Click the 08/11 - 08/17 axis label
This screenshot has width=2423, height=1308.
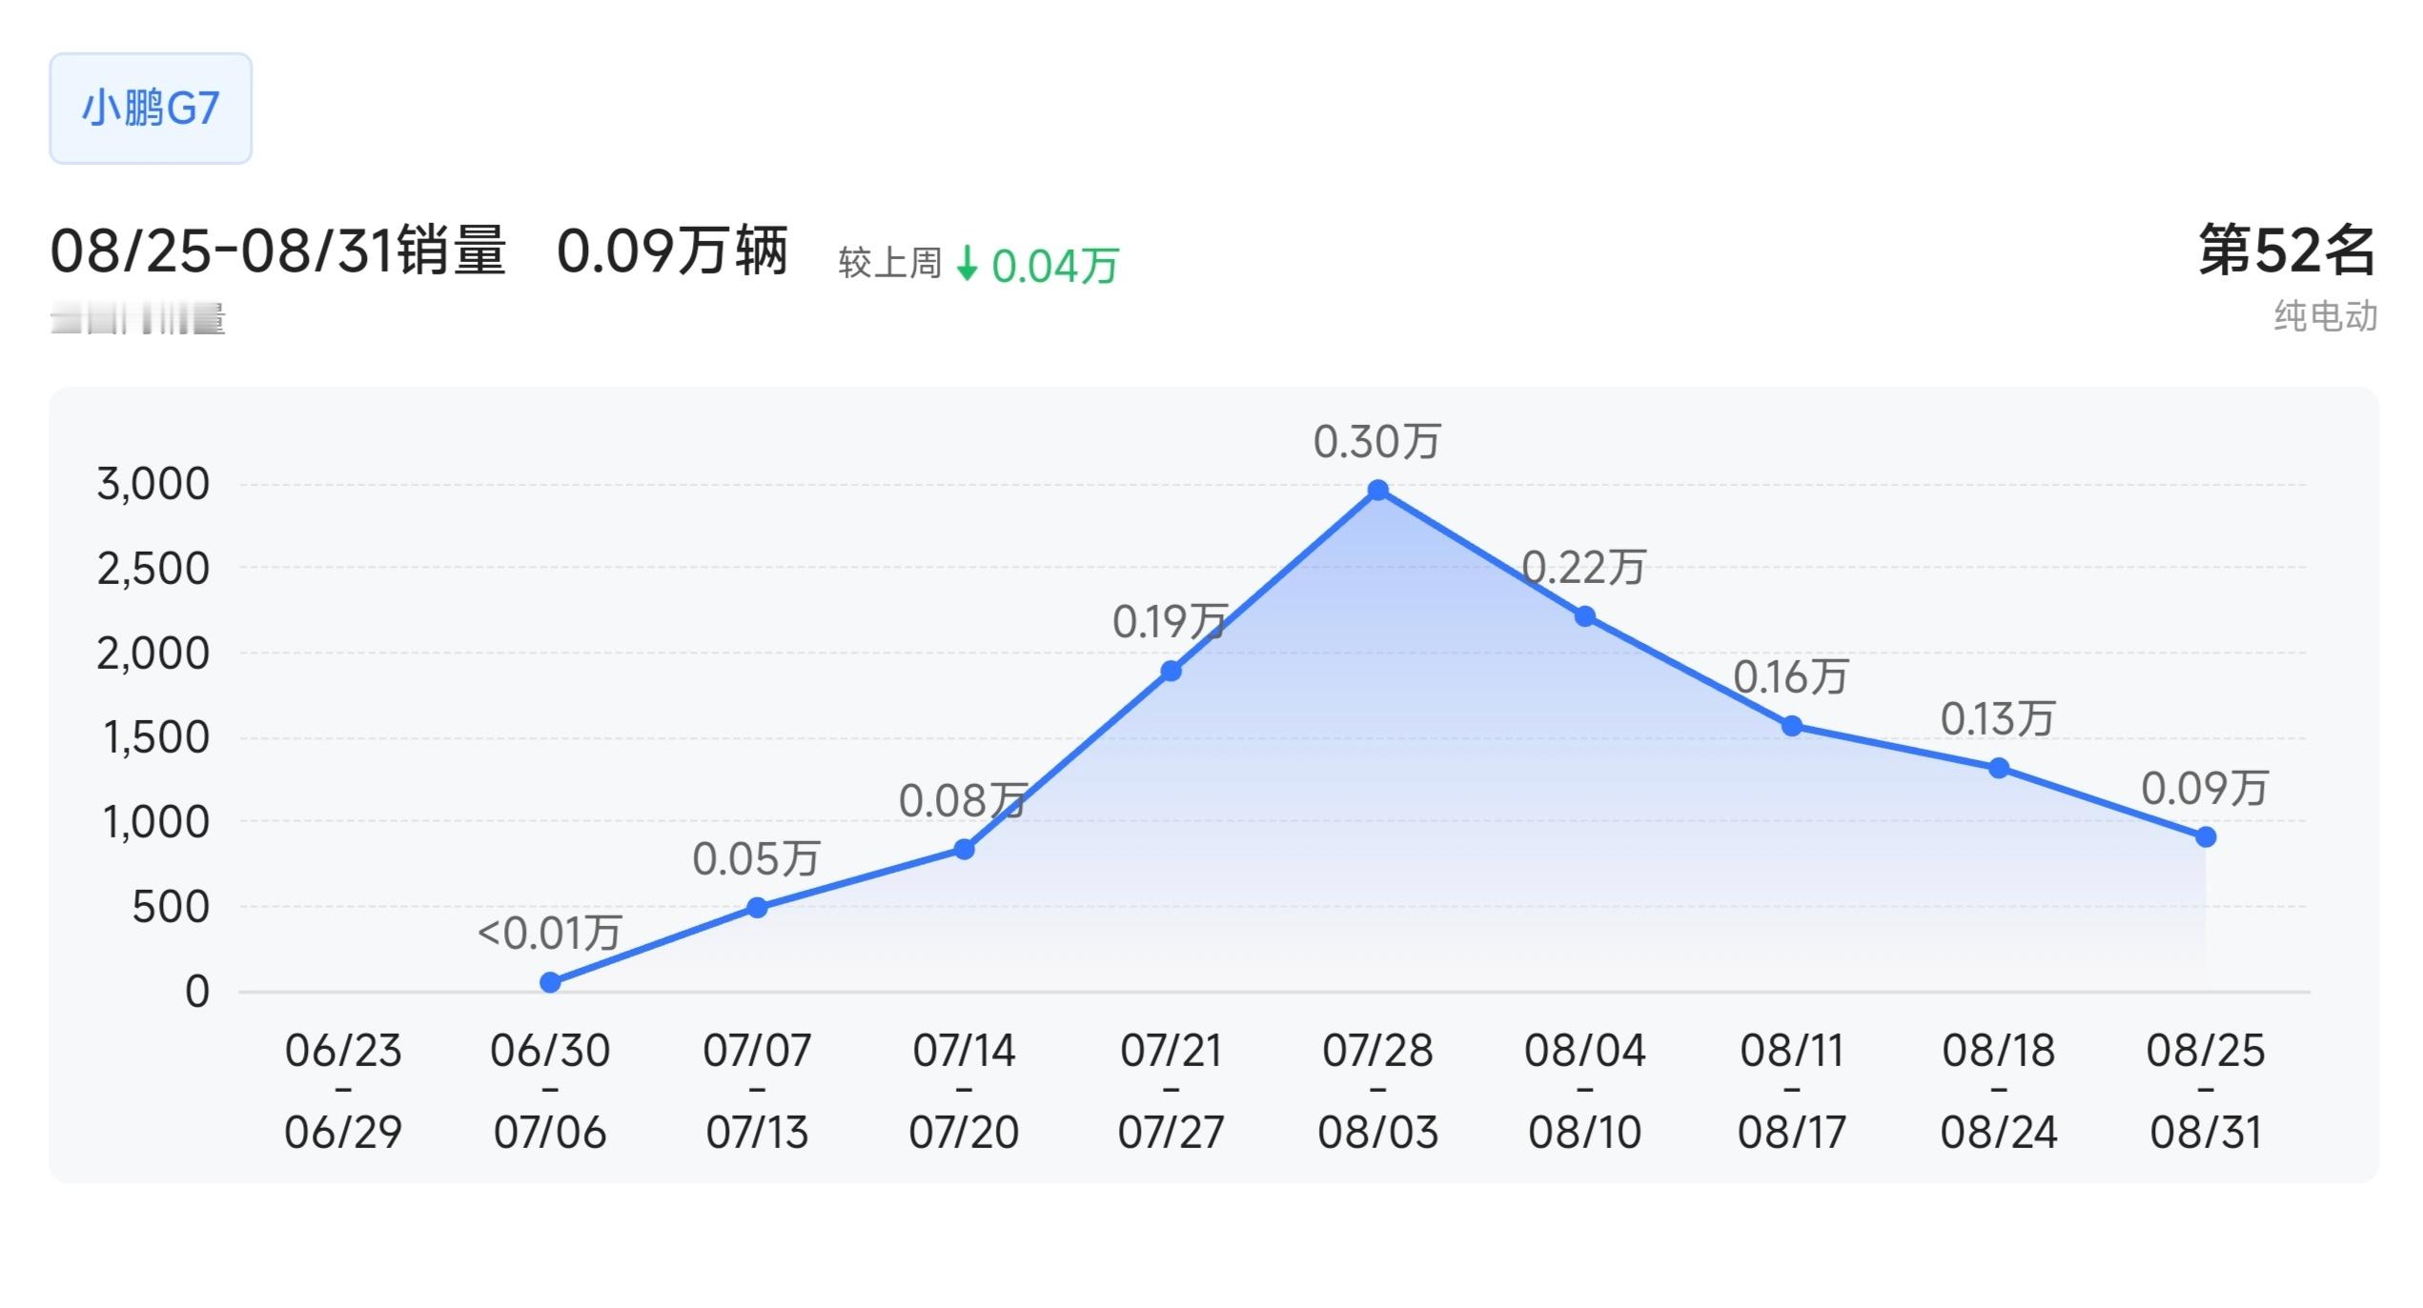pyautogui.click(x=1792, y=1091)
